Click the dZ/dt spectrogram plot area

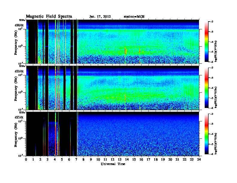(113, 134)
